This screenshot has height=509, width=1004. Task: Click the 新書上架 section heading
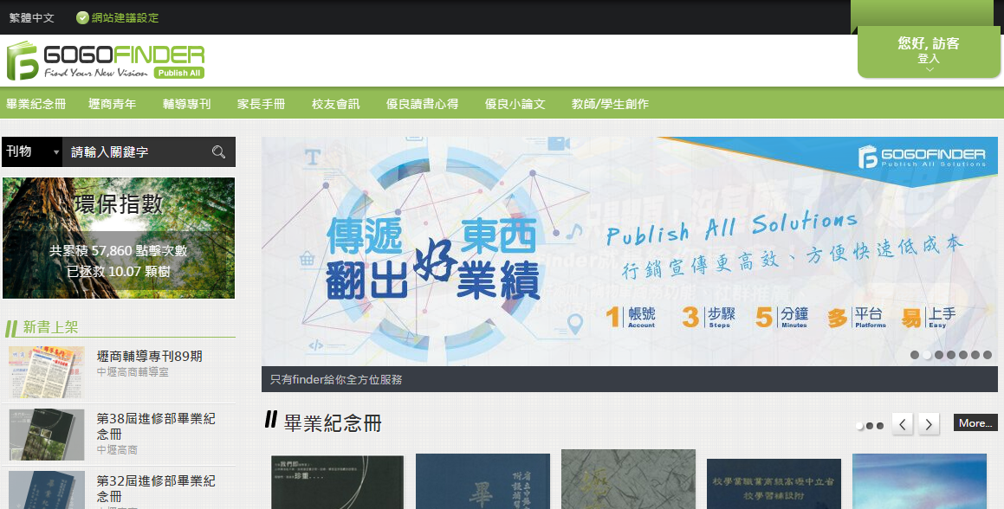click(x=50, y=328)
